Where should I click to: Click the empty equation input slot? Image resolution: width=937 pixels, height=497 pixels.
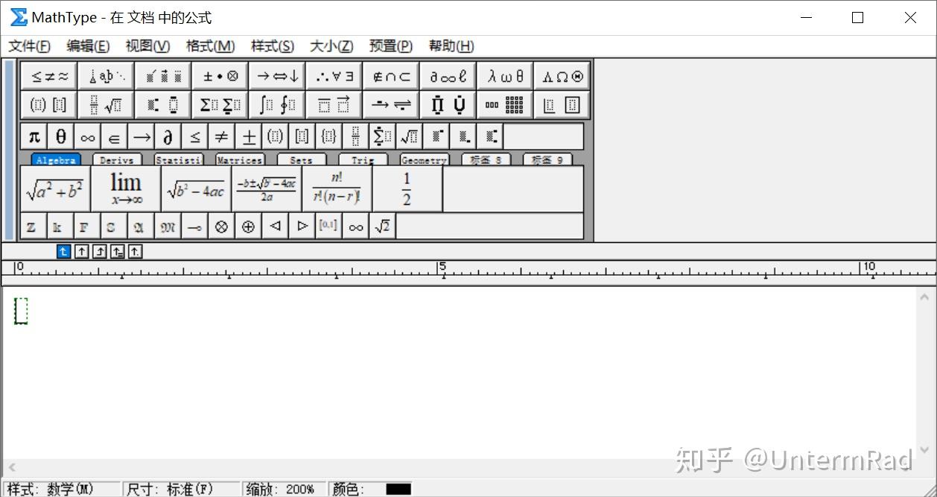(x=21, y=311)
